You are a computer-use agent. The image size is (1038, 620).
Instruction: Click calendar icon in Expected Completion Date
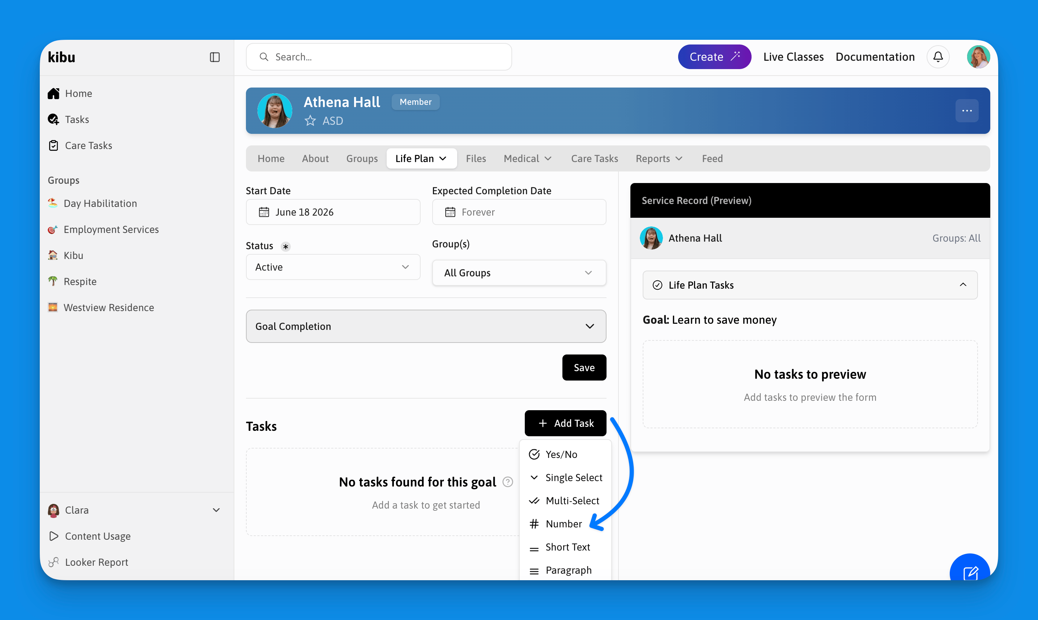[450, 212]
